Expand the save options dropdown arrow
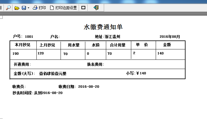207x119 pixels. pos(28,8)
